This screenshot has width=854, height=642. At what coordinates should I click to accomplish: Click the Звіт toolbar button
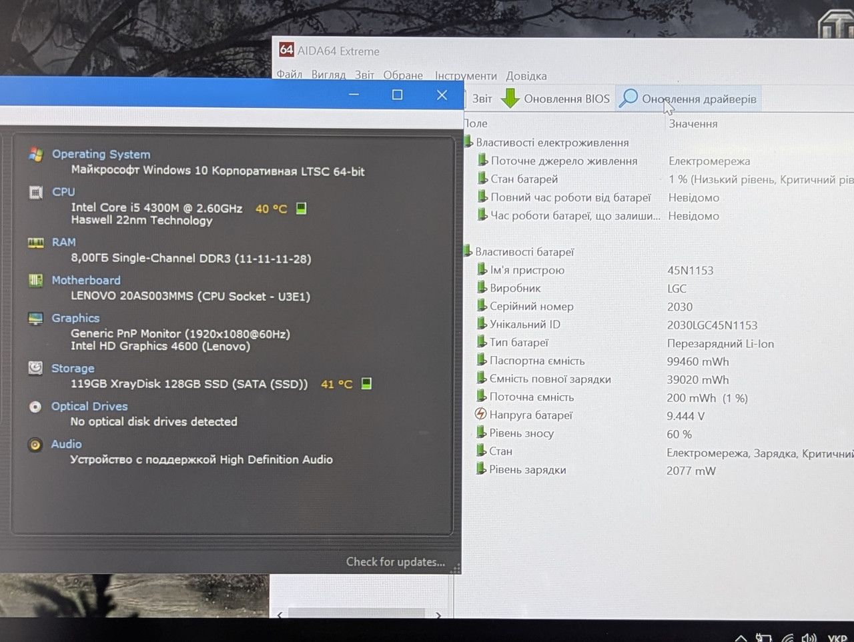[x=482, y=99]
